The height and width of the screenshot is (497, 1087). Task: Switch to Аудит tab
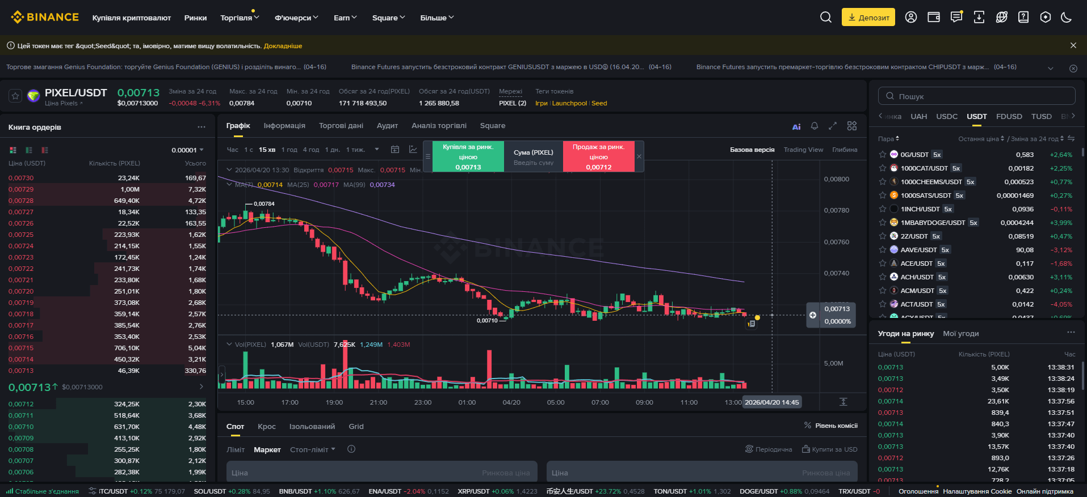pyautogui.click(x=387, y=126)
